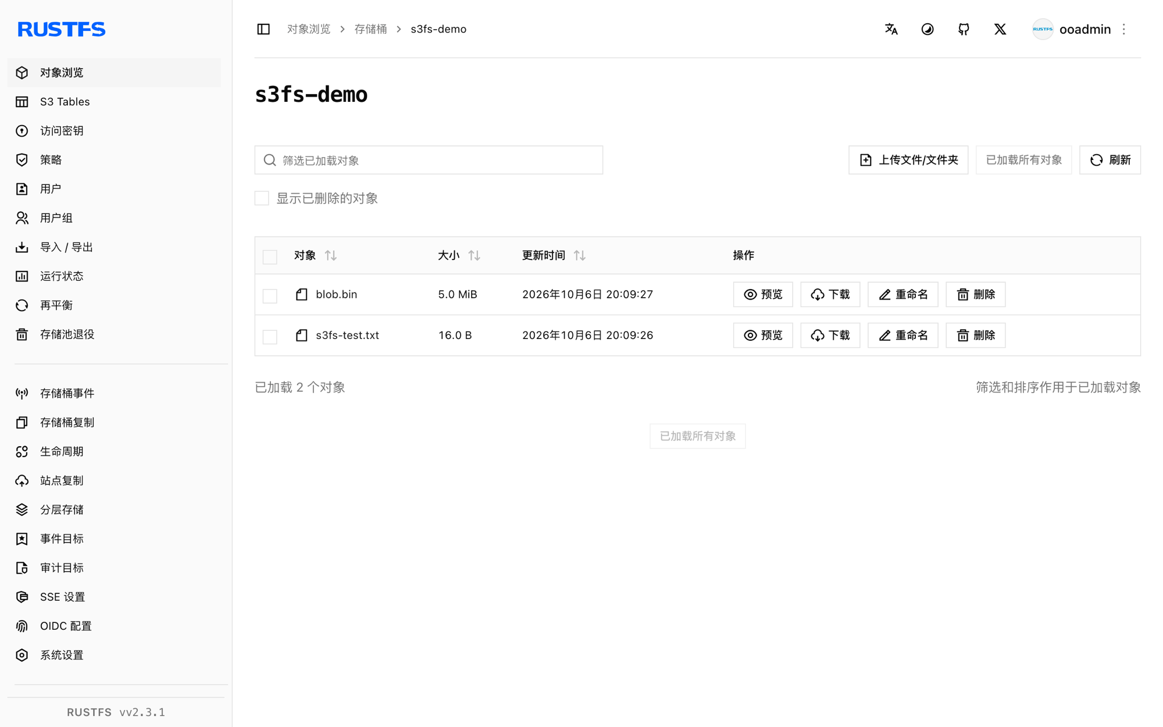Click the 事件目标 star bookmark icon
The width and height of the screenshot is (1163, 727).
(22, 539)
